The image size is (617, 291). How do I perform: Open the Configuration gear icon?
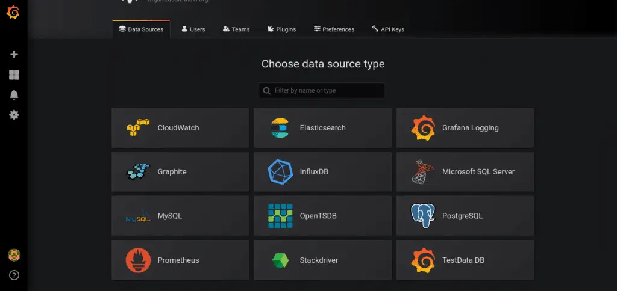[14, 115]
